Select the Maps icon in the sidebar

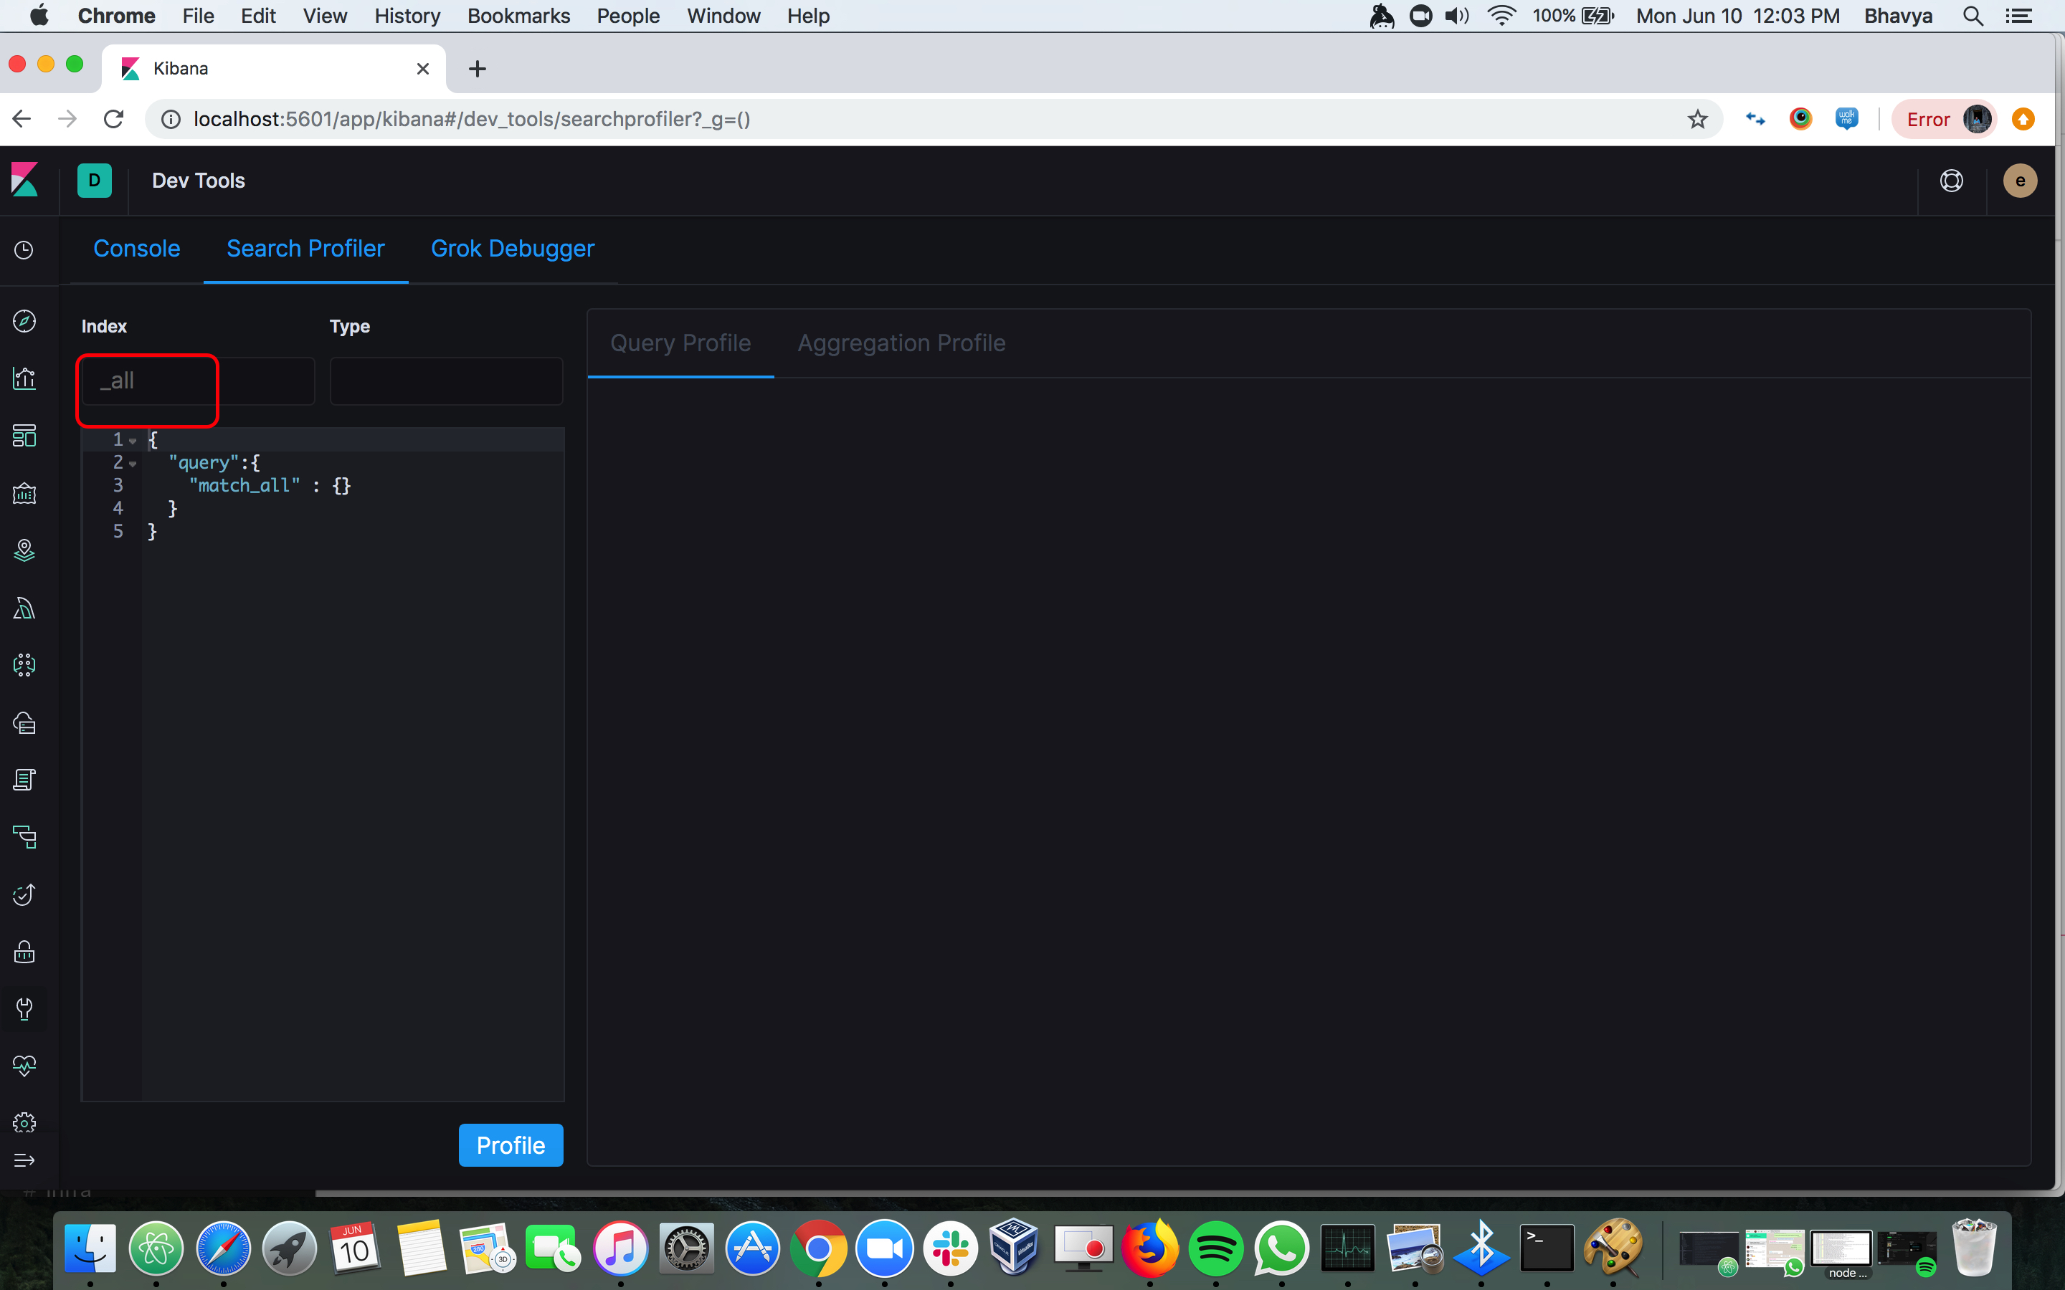point(25,550)
